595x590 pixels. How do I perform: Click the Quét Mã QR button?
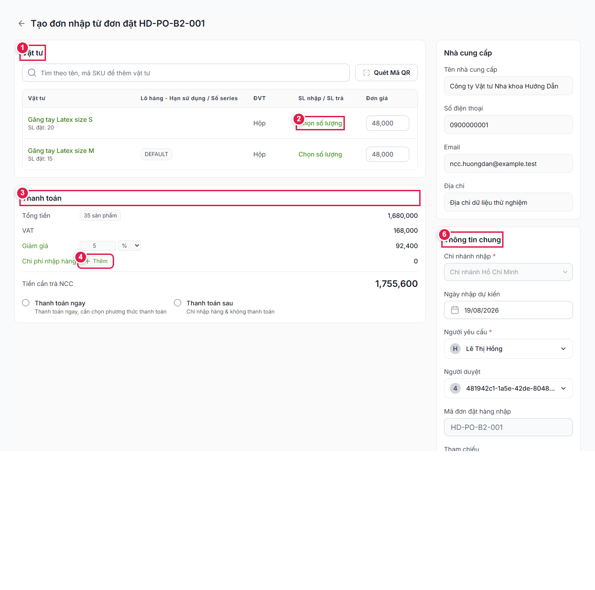pyautogui.click(x=386, y=73)
